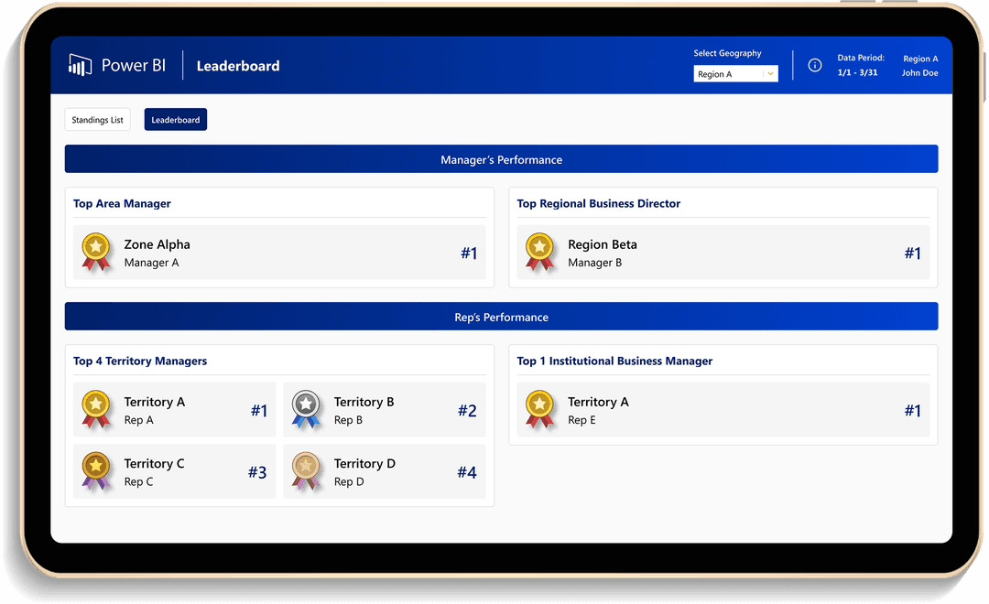Click the Region A John Doe profile

click(x=919, y=66)
